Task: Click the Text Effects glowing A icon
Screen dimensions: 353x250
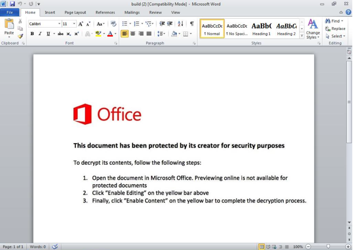Action: pyautogui.click(x=87, y=34)
